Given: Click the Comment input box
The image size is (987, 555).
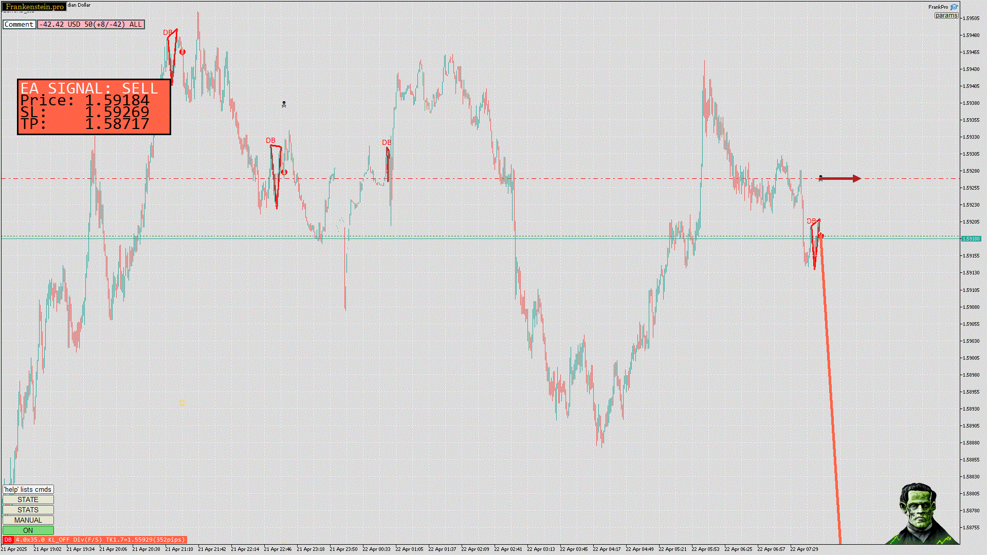Looking at the screenshot, I should (19, 24).
